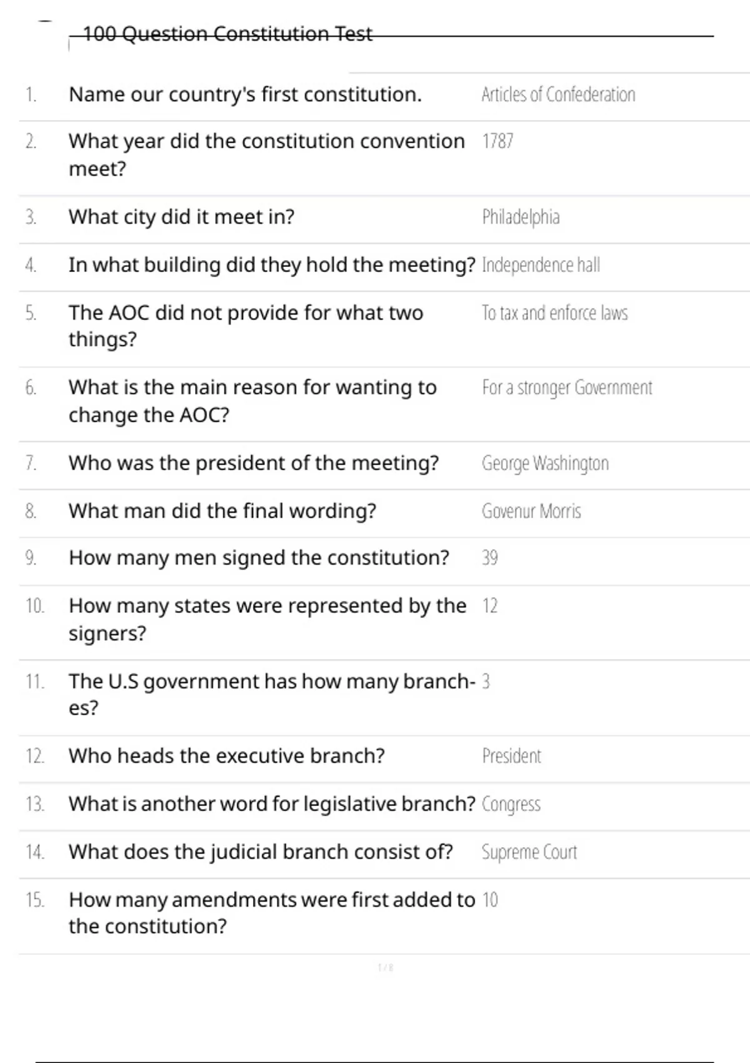Click the "1 / 8" page number indicator
The image size is (750, 1063).
[x=386, y=968]
